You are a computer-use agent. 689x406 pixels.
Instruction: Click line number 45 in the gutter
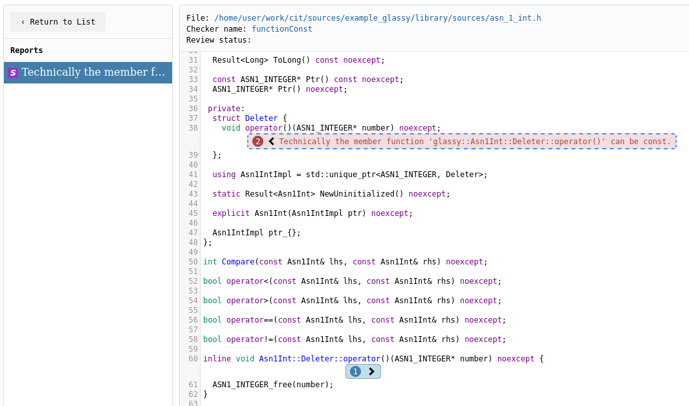[193, 213]
